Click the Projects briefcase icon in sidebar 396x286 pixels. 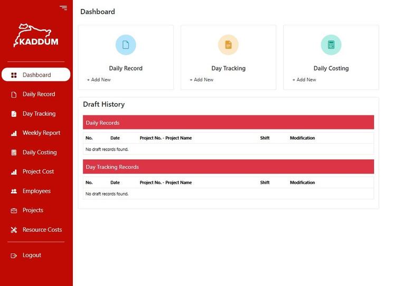coord(14,211)
